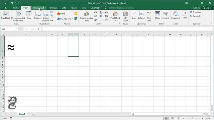Screen dimensions: 214x120
Task: Open the 3D Map tool
Action: (x=125, y=16)
